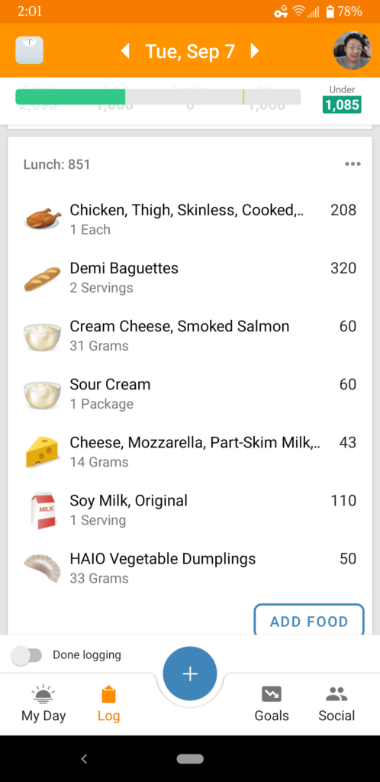Select the roast chicken thigh food icon
The height and width of the screenshot is (782, 380).
(x=43, y=219)
